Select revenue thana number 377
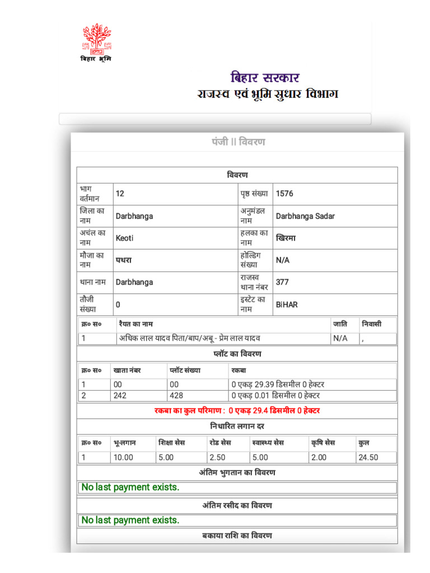 pos(282,282)
